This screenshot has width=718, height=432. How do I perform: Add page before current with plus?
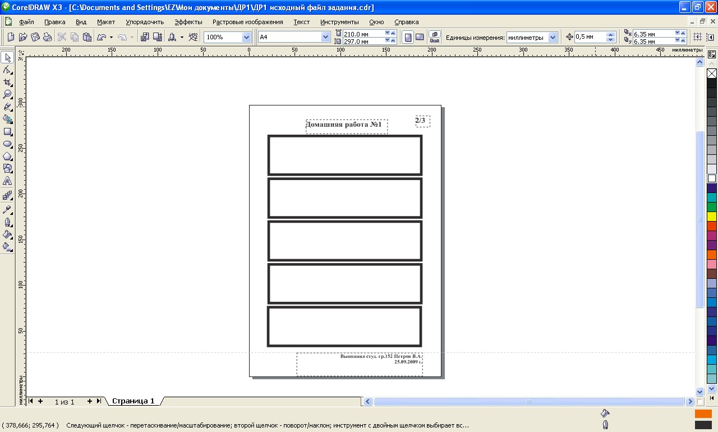pyautogui.click(x=40, y=401)
